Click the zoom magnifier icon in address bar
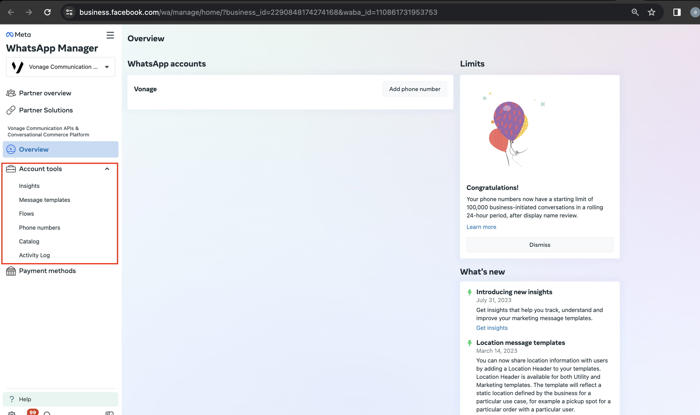This screenshot has height=415, width=700. tap(635, 12)
